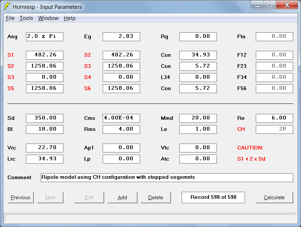301x227 pixels.
Task: Click the F12 field
Action: click(x=275, y=55)
